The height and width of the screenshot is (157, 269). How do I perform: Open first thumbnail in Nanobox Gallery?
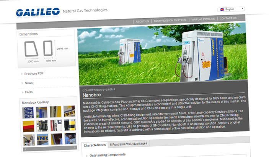click(28, 112)
